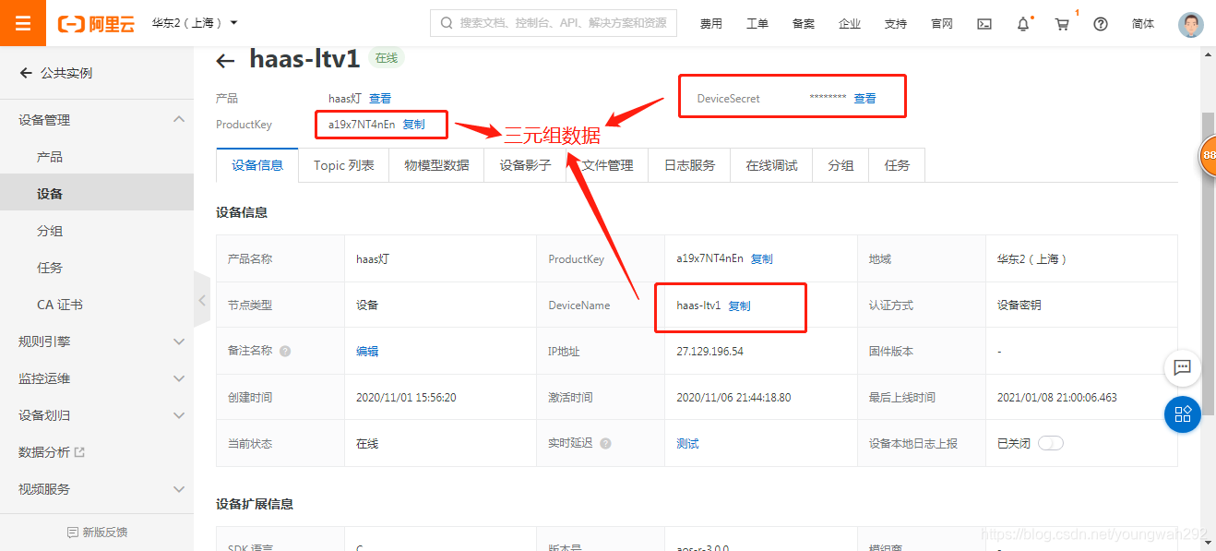Click 查看 next to product haas灯
Image resolution: width=1216 pixels, height=551 pixels.
pyautogui.click(x=380, y=98)
